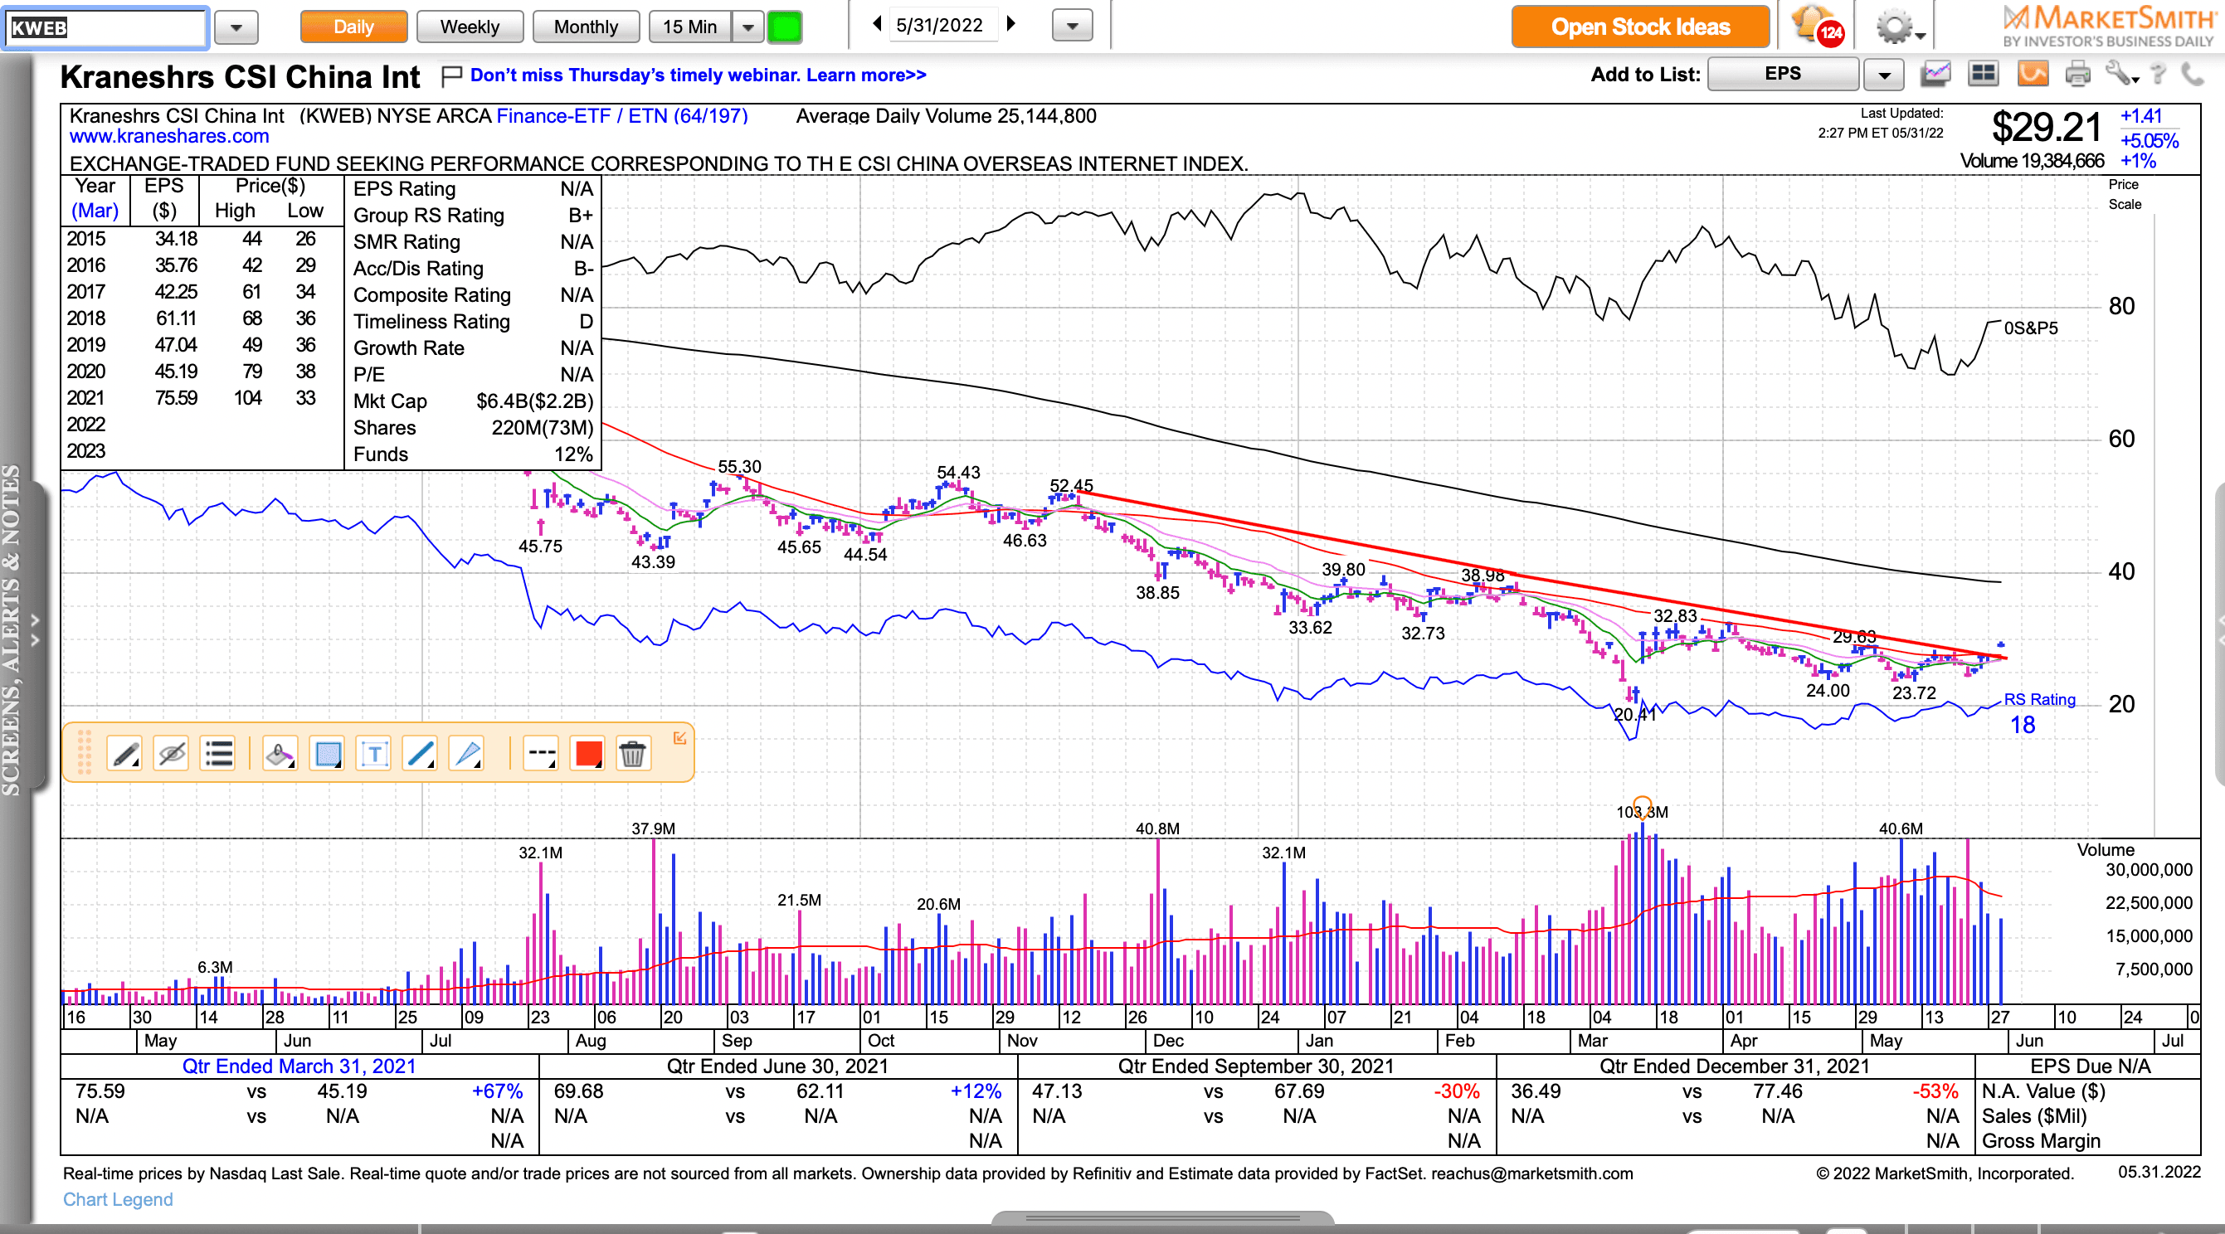Print the chart with the printer icon

coord(2078,75)
